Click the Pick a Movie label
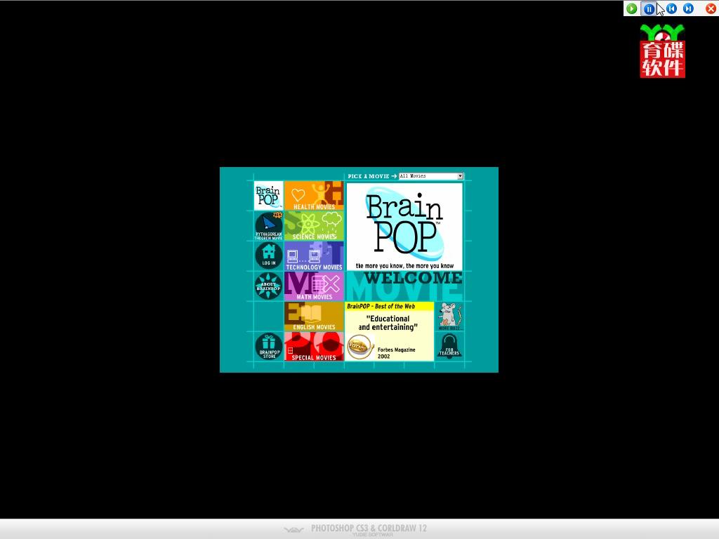This screenshot has width=719, height=539. 369,176
